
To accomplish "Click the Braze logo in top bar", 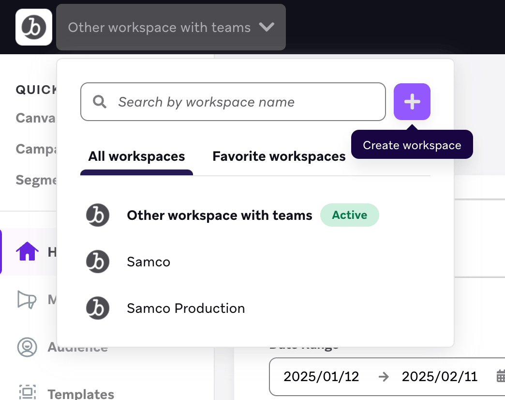I will coord(34,27).
